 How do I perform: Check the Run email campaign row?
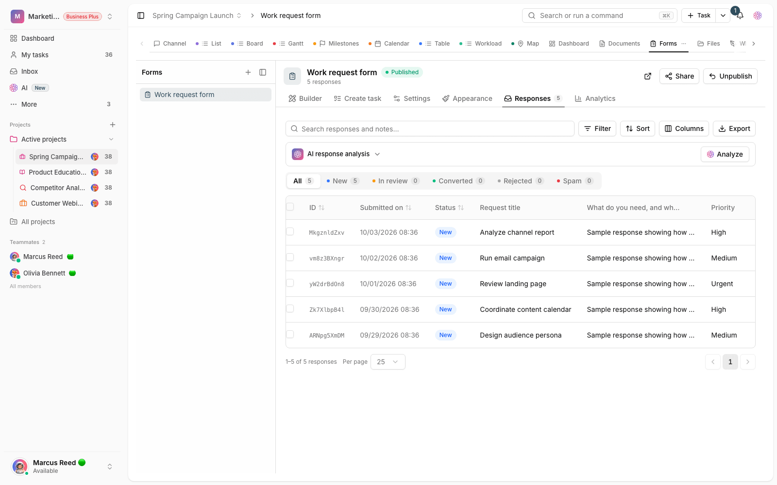pyautogui.click(x=290, y=257)
